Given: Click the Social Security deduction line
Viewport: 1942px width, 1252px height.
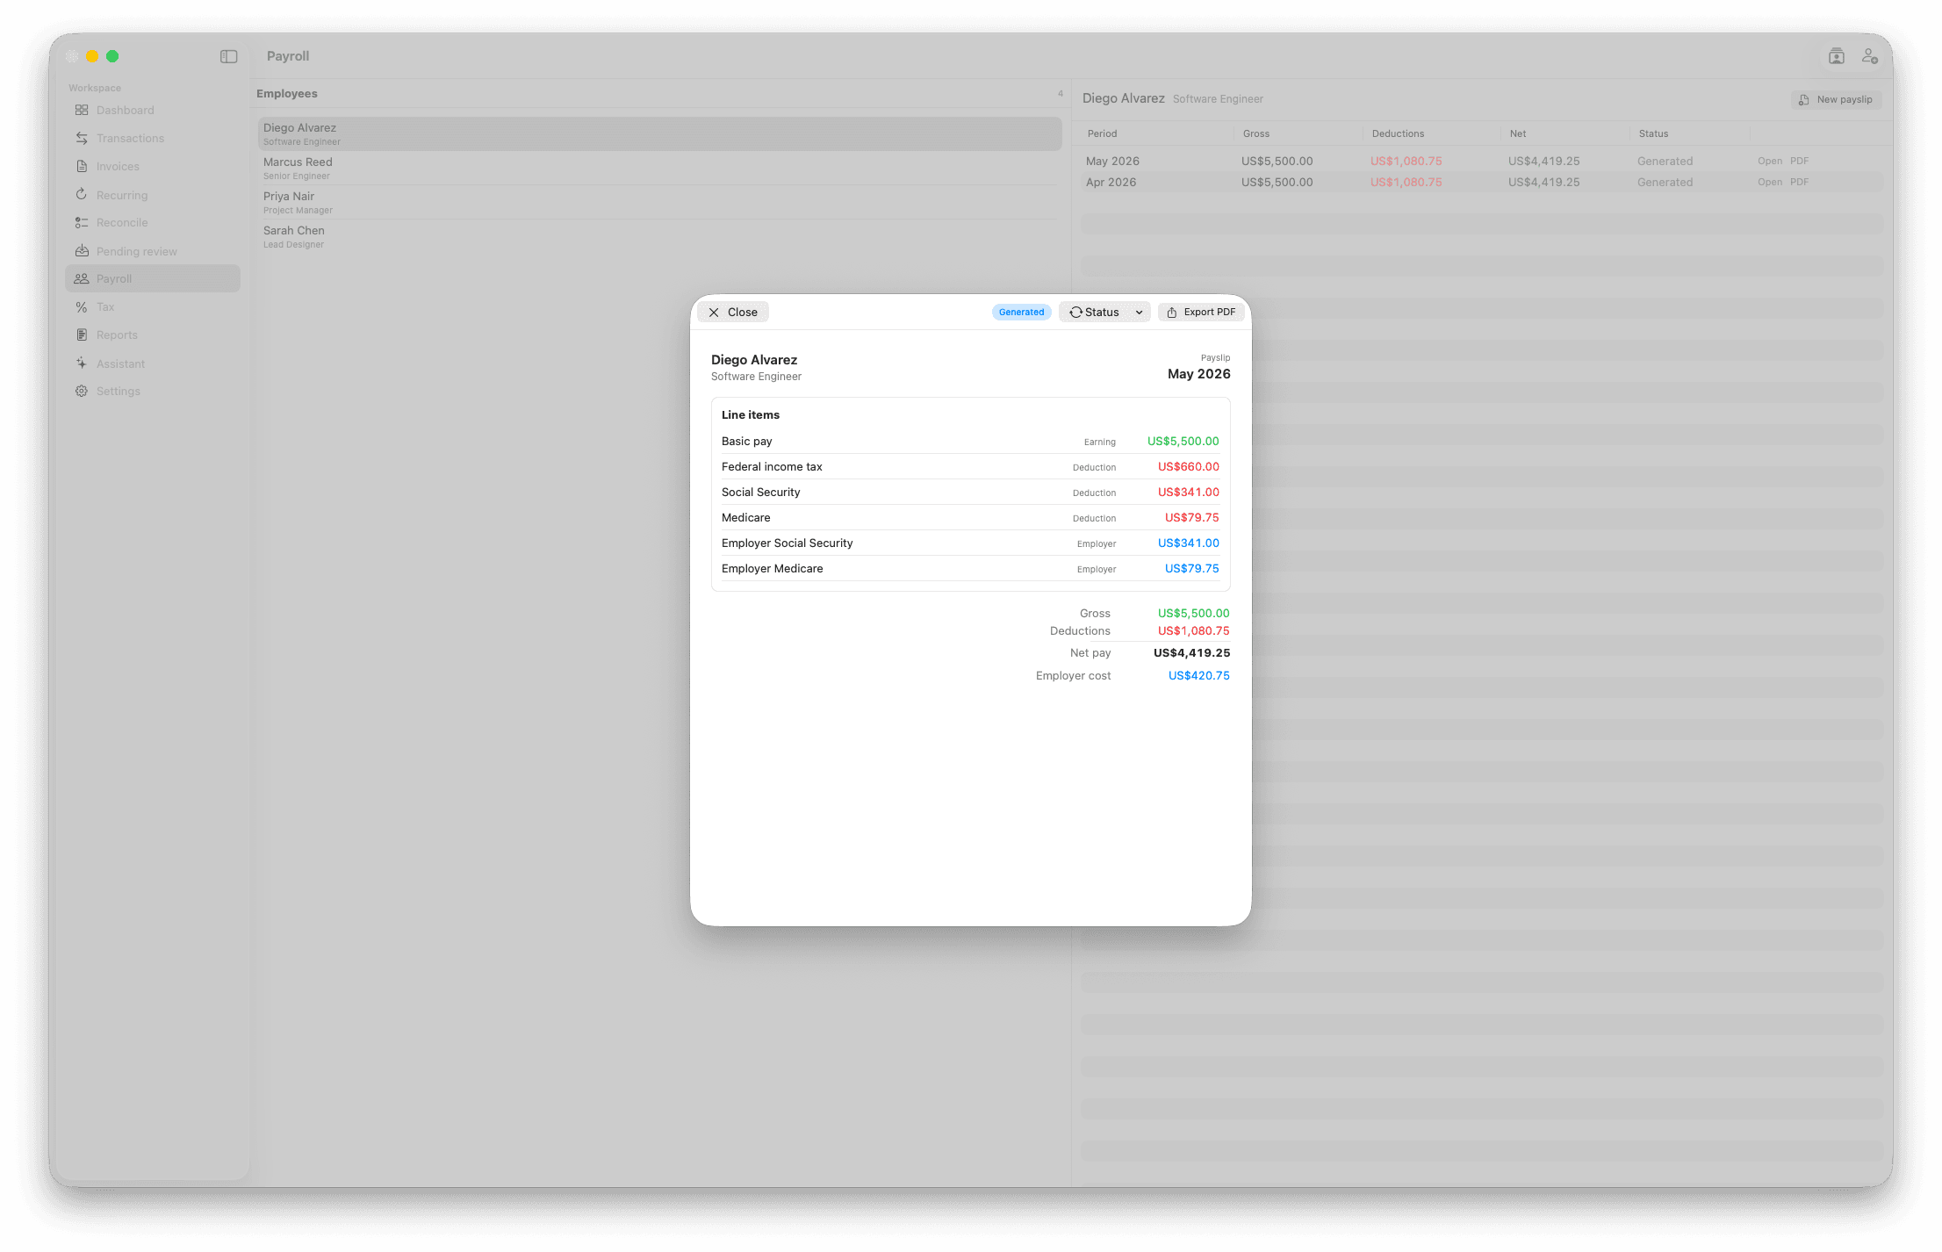Looking at the screenshot, I should [970, 493].
